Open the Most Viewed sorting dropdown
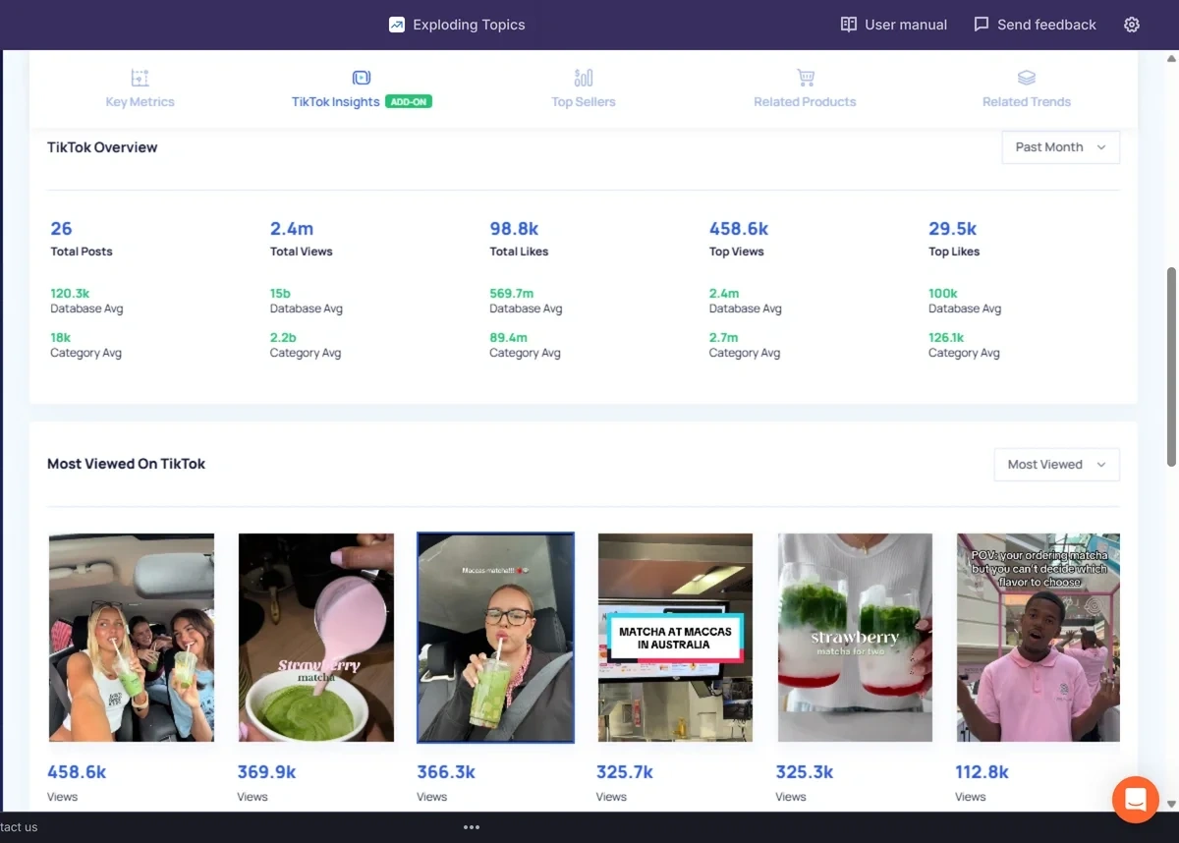The image size is (1179, 843). 1056,464
